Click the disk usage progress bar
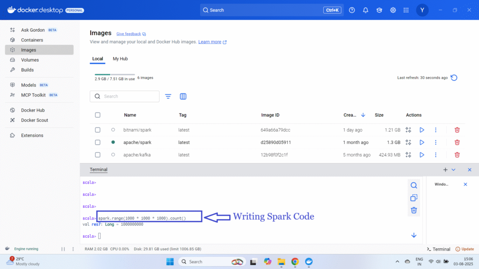Image resolution: width=479 pixels, height=269 pixels. [x=115, y=74]
